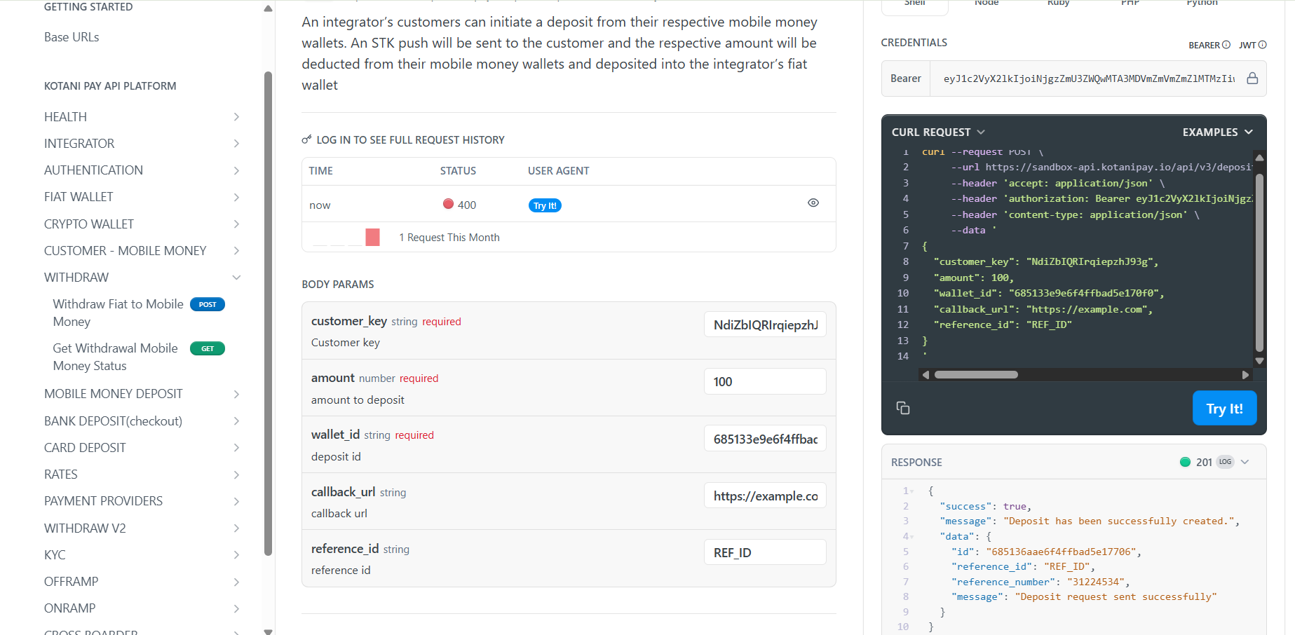
Task: Expand the WITHDRAW V2 section
Action: (x=236, y=528)
